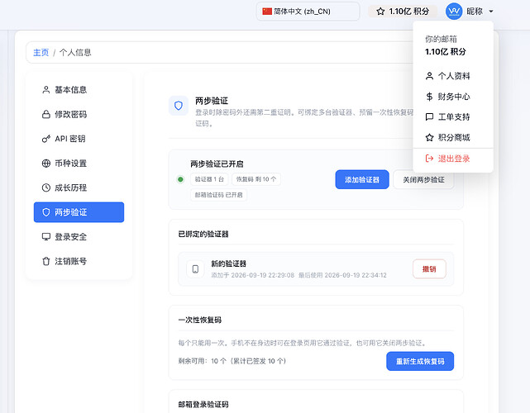This screenshot has height=413, width=530.
Task: Go to the API 密钥 sidebar section
Action: pyautogui.click(x=79, y=139)
